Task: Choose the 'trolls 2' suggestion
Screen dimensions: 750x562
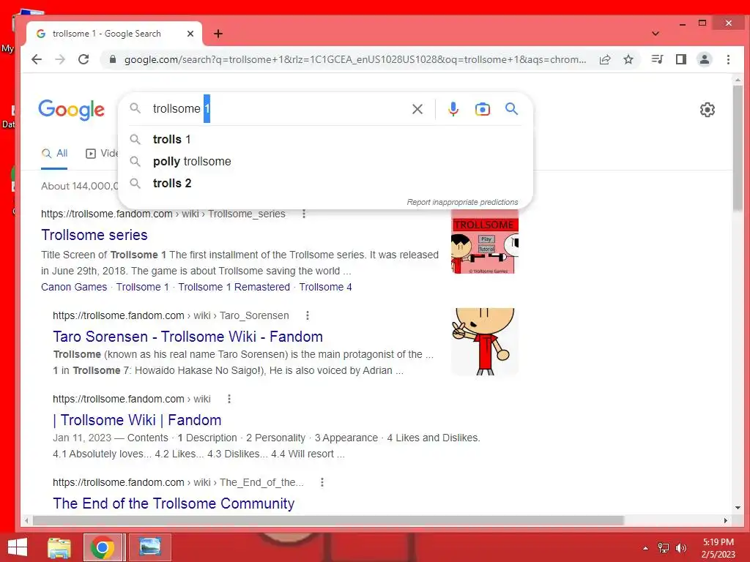Action: coord(325,183)
